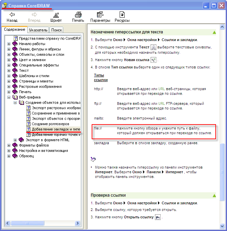
Task: Click the URL glossary link in http row
Action: click(x=162, y=89)
